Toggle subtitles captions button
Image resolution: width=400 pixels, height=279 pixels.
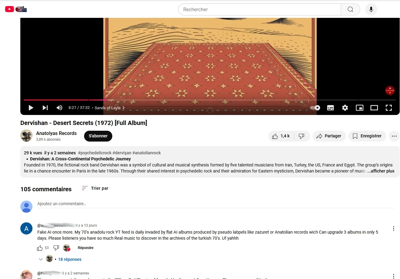coord(331,108)
